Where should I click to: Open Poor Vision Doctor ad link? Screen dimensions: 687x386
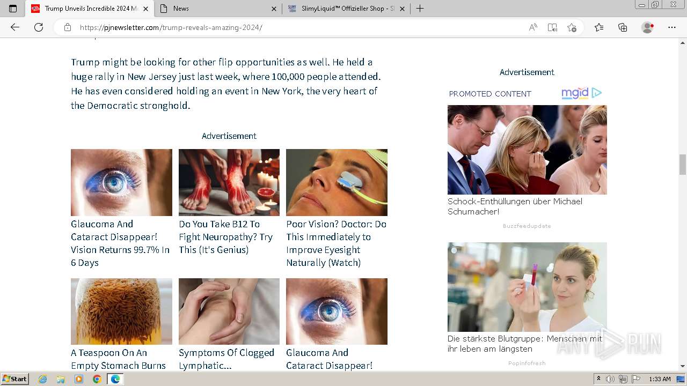pyautogui.click(x=337, y=243)
